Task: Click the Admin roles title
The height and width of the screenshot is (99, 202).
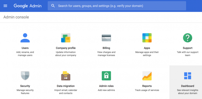Action: click(x=106, y=86)
